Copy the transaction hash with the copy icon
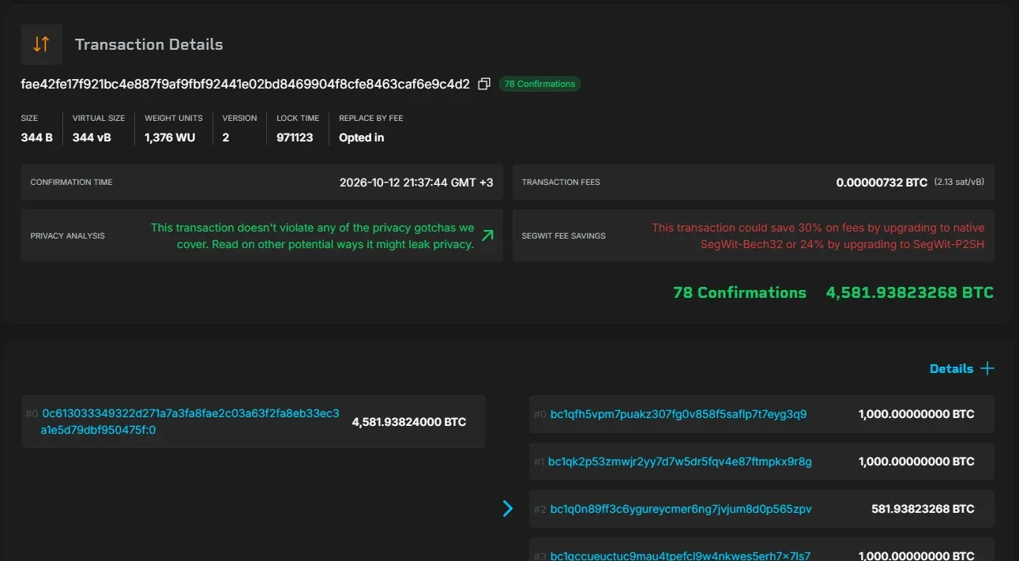This screenshot has height=561, width=1019. pos(484,84)
